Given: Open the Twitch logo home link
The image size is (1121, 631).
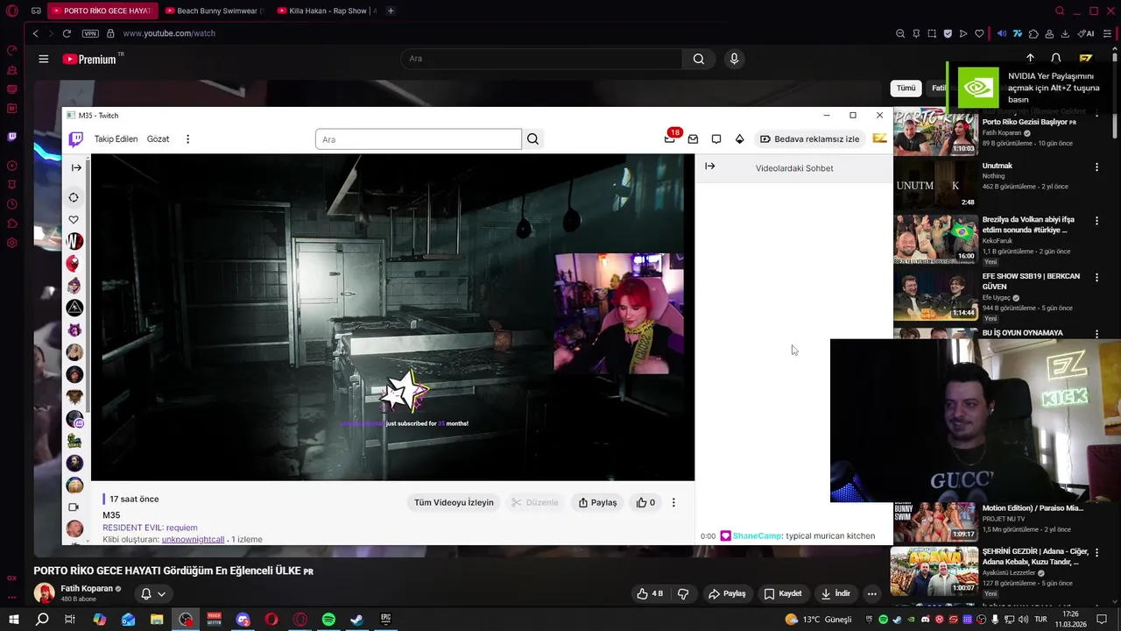Looking at the screenshot, I should point(76,138).
